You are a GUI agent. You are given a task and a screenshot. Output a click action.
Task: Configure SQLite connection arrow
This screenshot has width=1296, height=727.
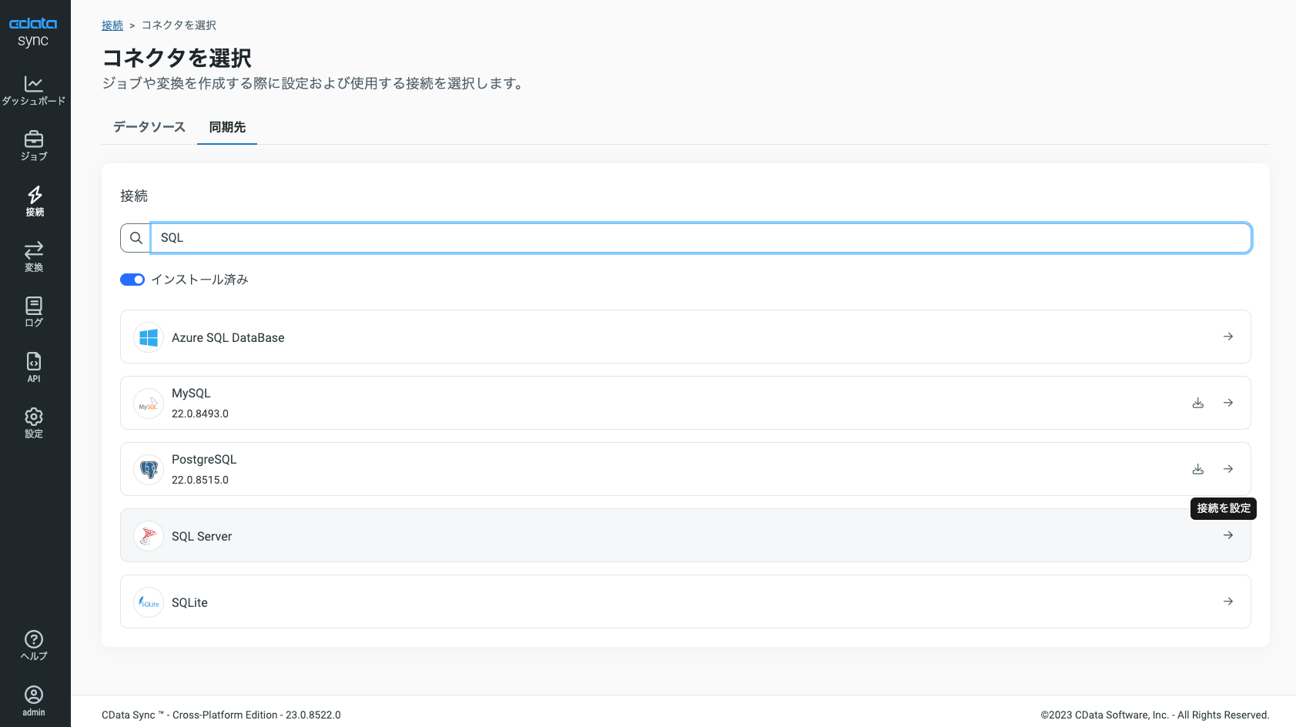tap(1228, 601)
